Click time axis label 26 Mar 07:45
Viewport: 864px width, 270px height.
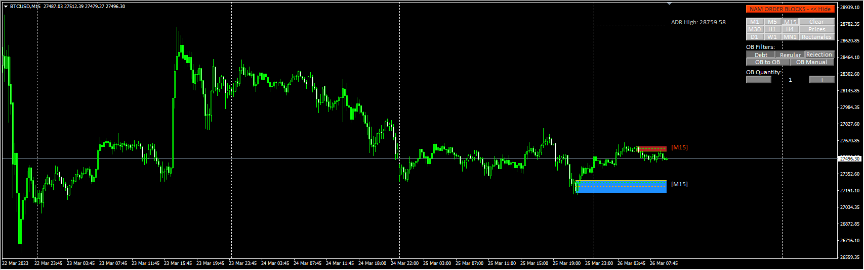coord(664,263)
